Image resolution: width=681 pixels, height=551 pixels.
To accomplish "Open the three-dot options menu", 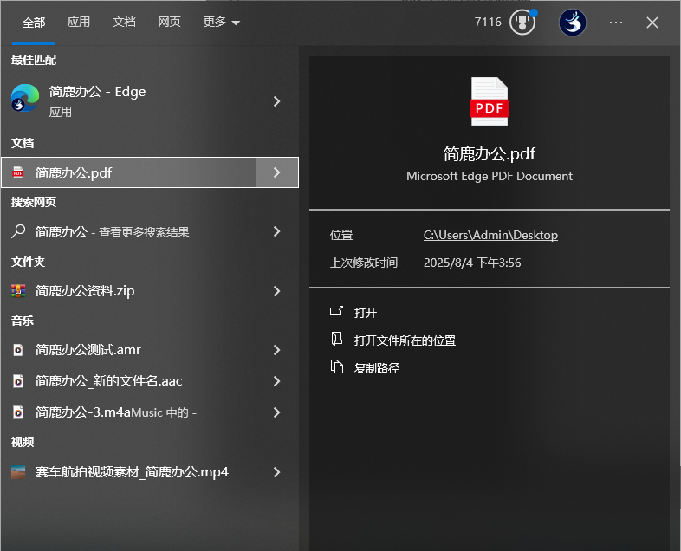I will 615,23.
